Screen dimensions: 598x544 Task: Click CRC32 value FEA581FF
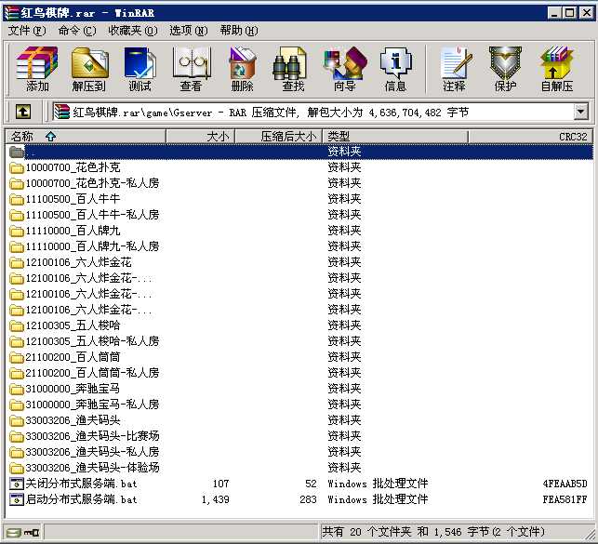(565, 499)
